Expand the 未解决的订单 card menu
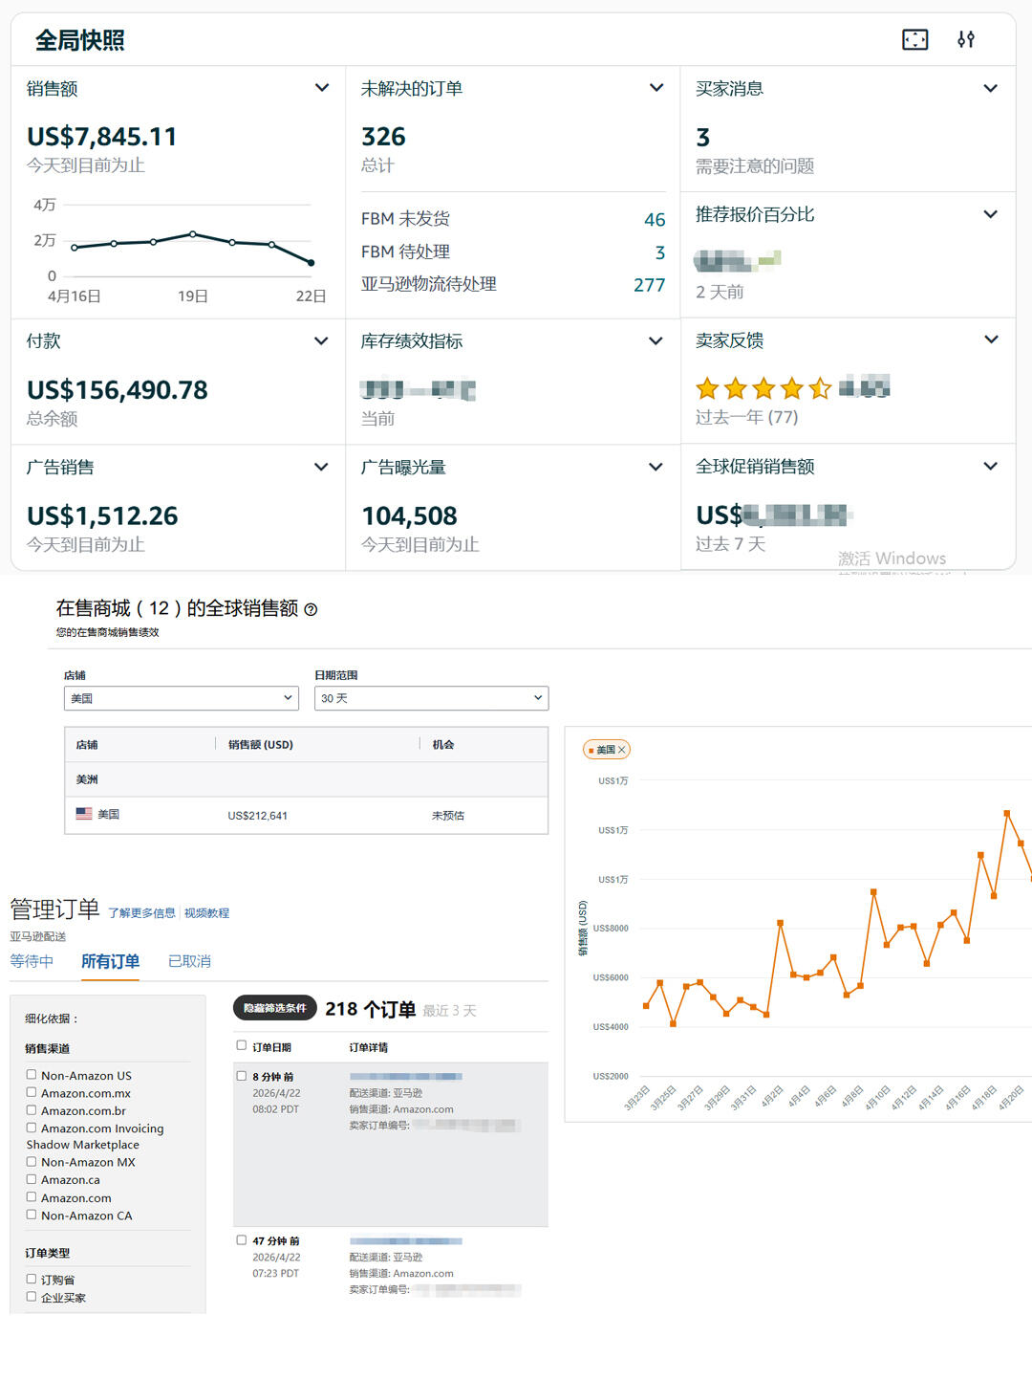 pyautogui.click(x=656, y=88)
